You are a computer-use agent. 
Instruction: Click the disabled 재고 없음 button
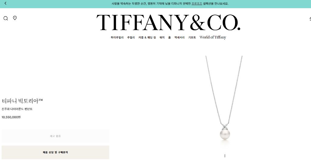(55, 136)
